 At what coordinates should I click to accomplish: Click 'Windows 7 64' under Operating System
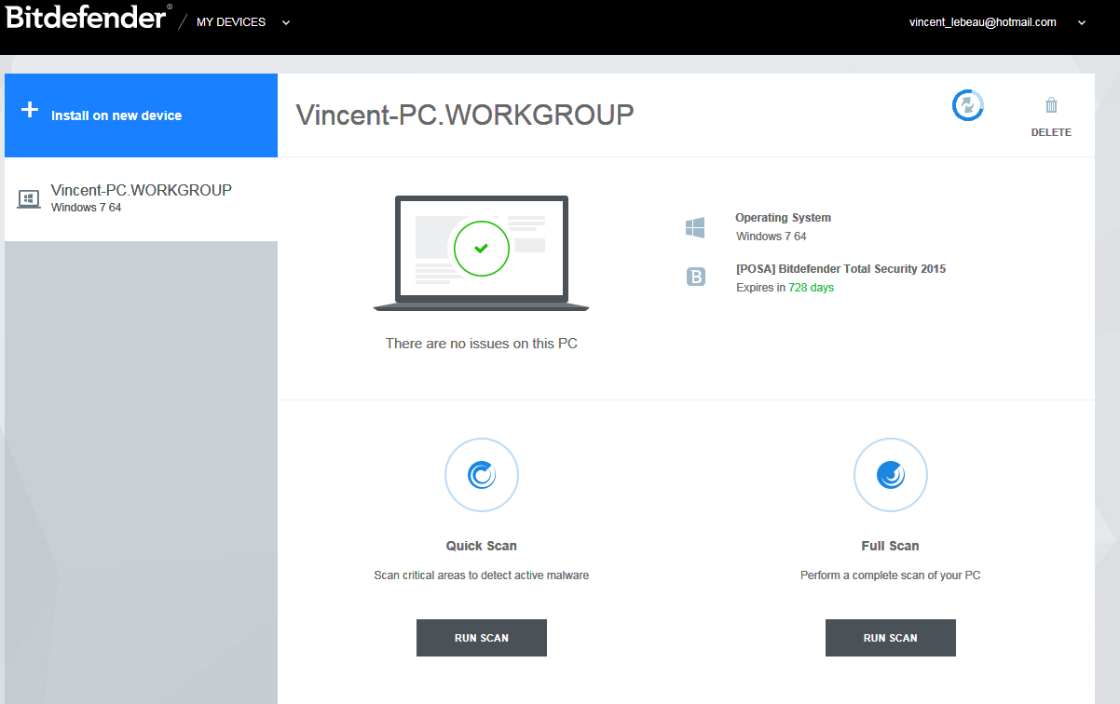pos(772,237)
